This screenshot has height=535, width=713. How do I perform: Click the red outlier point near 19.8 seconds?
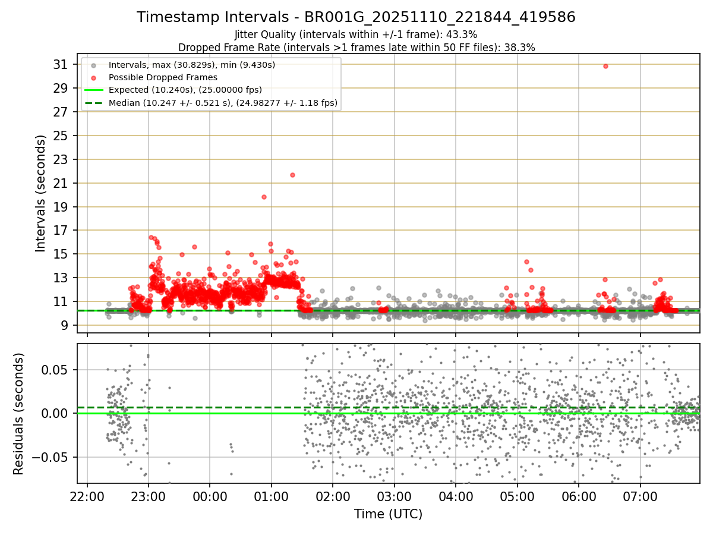click(264, 197)
